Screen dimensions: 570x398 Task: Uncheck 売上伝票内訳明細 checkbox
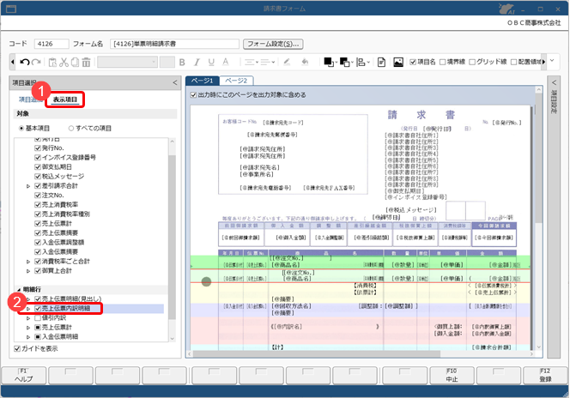(38, 309)
